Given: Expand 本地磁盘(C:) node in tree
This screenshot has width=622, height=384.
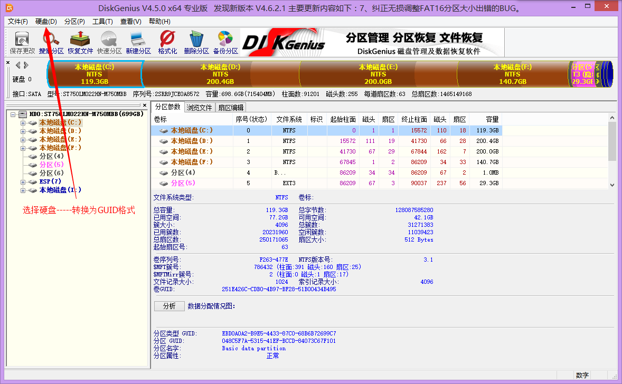Looking at the screenshot, I should [x=23, y=123].
